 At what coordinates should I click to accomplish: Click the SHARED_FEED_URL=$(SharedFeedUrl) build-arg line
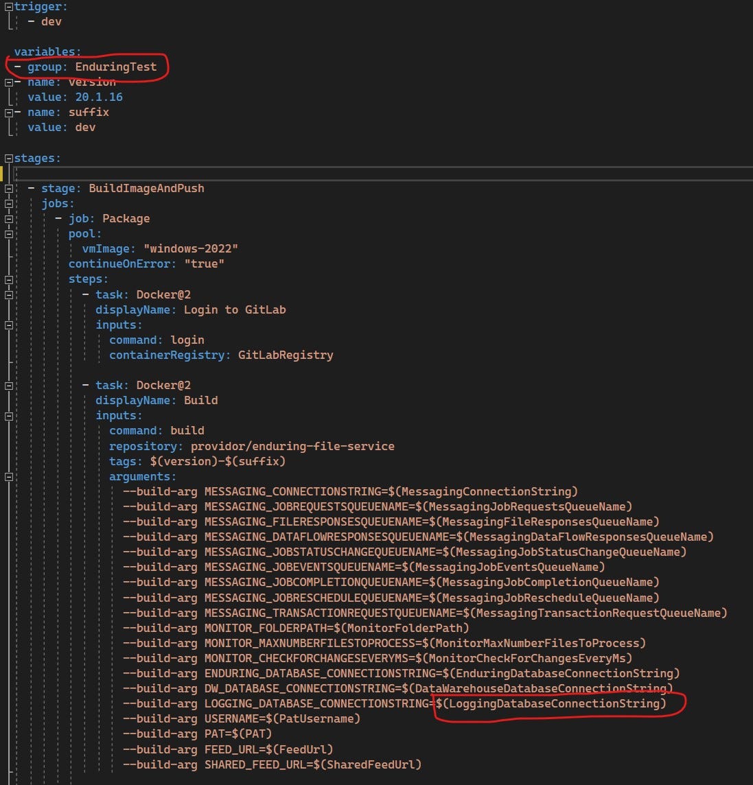[x=273, y=764]
